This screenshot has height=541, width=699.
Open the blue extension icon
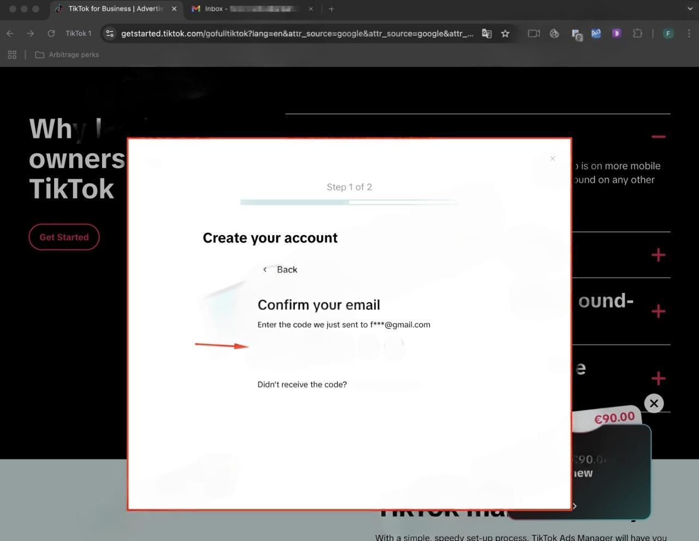(596, 33)
